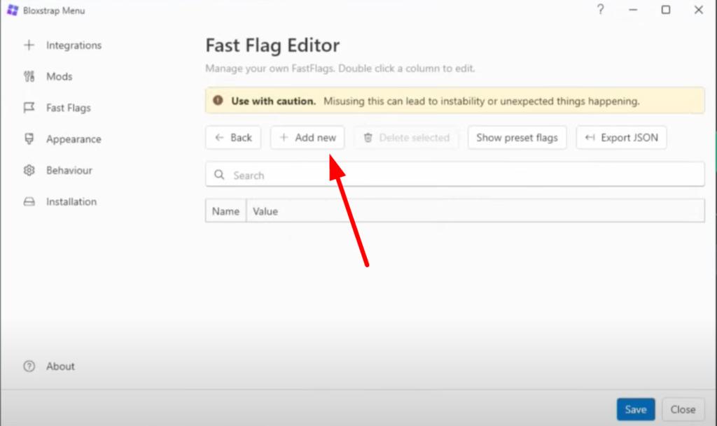This screenshot has width=717, height=426.
Task: Open the Integrations page in the sidebar
Action: click(x=62, y=45)
